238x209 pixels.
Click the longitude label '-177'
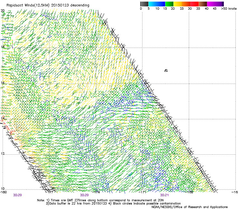click(50, 192)
